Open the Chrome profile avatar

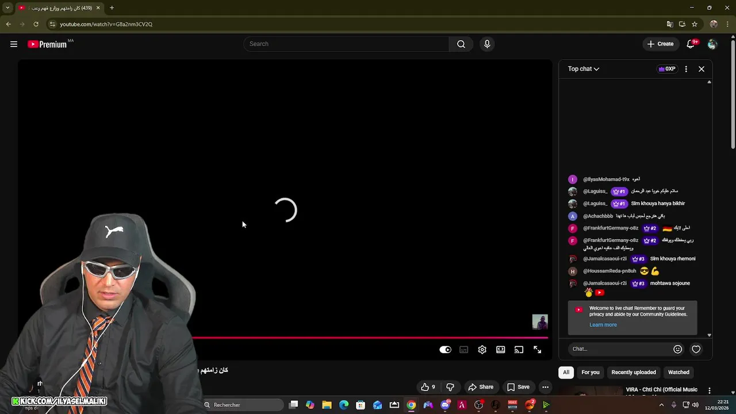point(714,24)
